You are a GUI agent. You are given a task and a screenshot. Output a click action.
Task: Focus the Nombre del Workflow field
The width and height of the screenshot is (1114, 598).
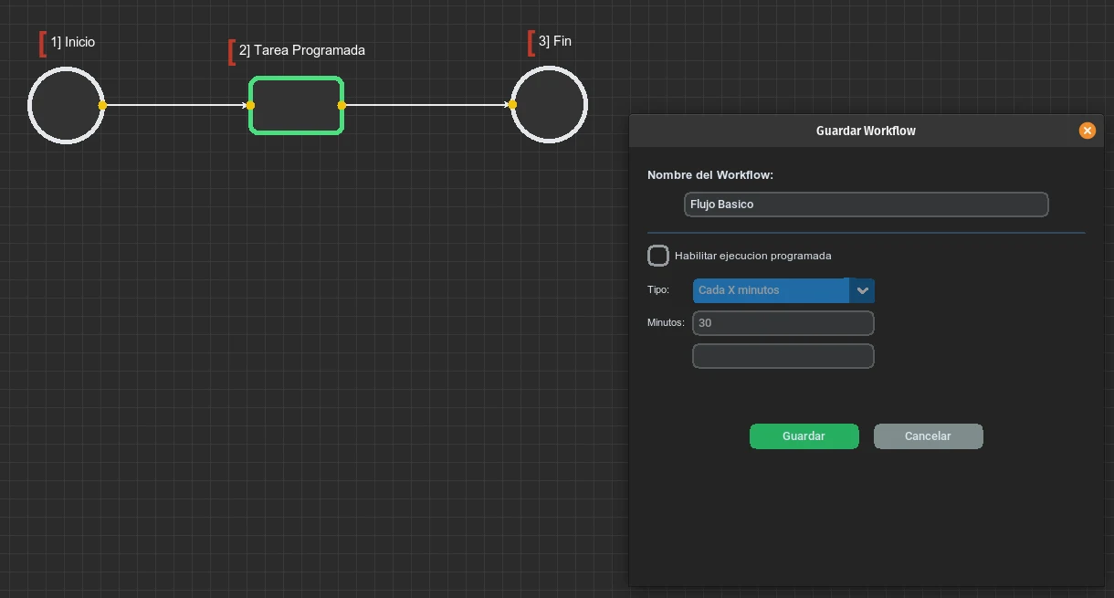pos(866,205)
